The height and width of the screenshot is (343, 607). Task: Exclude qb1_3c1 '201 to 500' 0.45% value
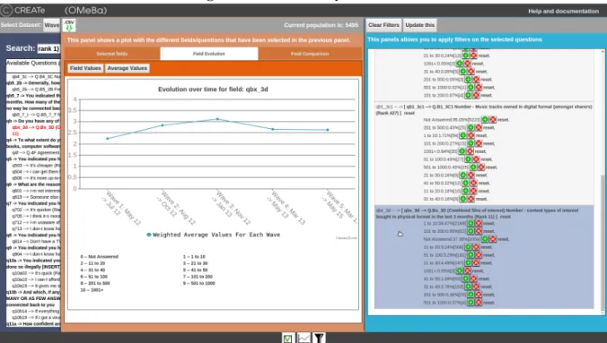pos(479,127)
